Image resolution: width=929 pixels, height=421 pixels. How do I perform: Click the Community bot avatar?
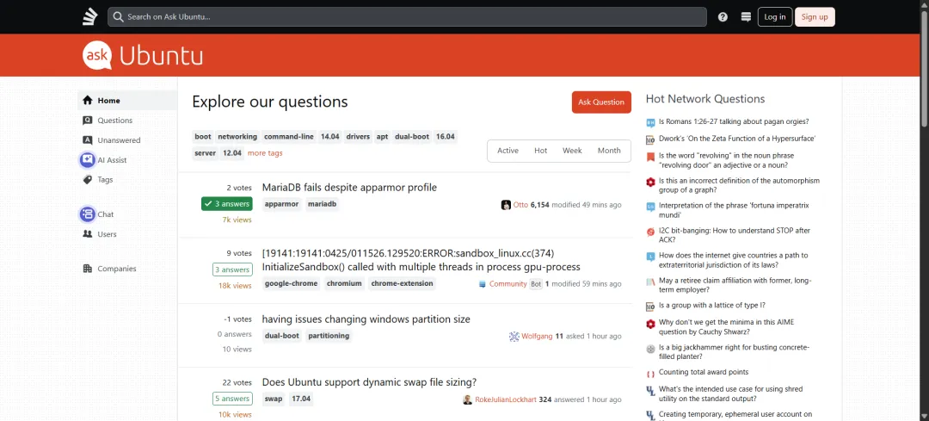(x=483, y=284)
